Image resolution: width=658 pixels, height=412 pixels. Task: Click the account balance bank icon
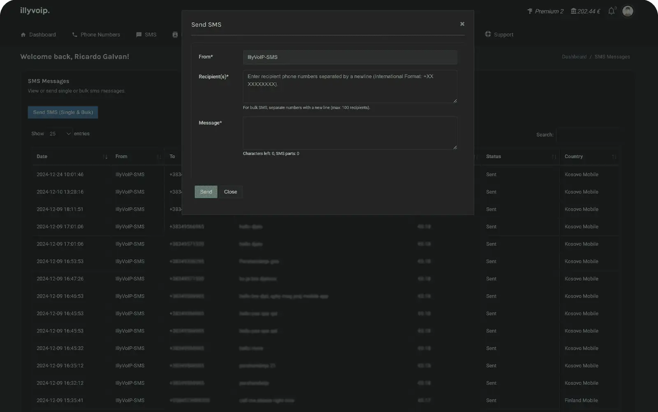coord(573,11)
